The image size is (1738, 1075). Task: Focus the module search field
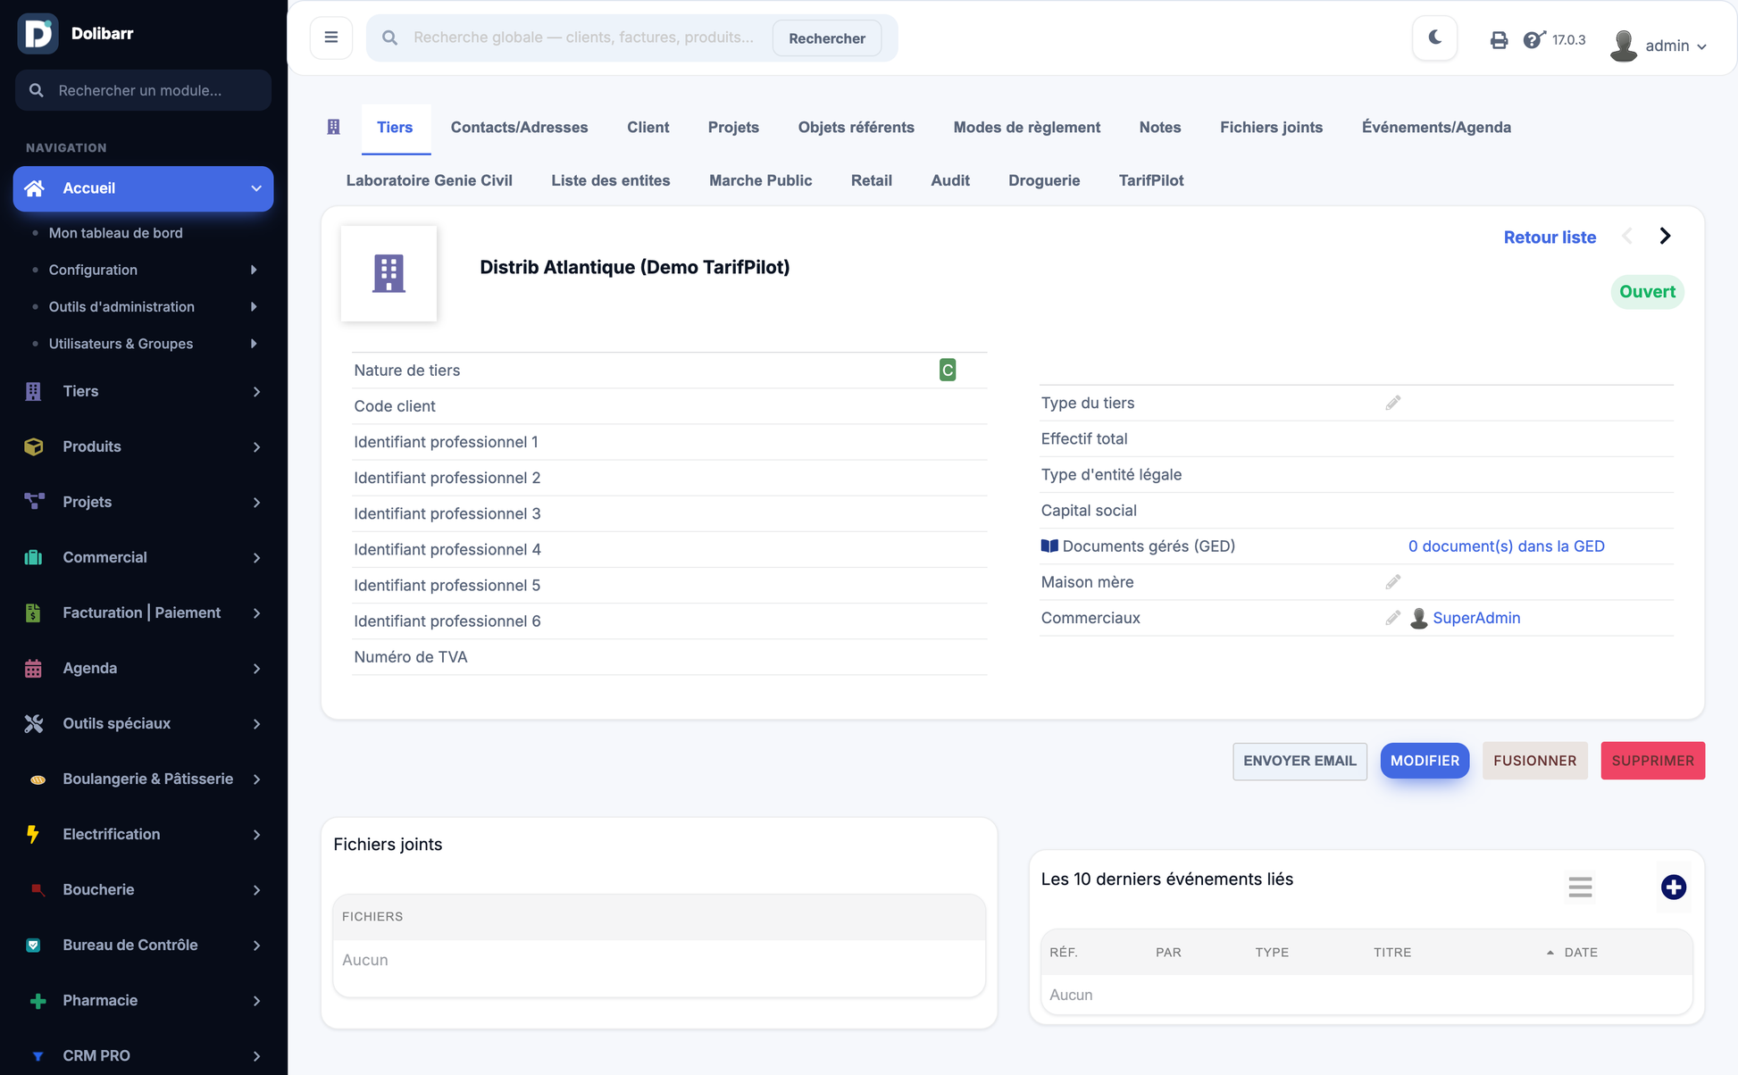143,90
